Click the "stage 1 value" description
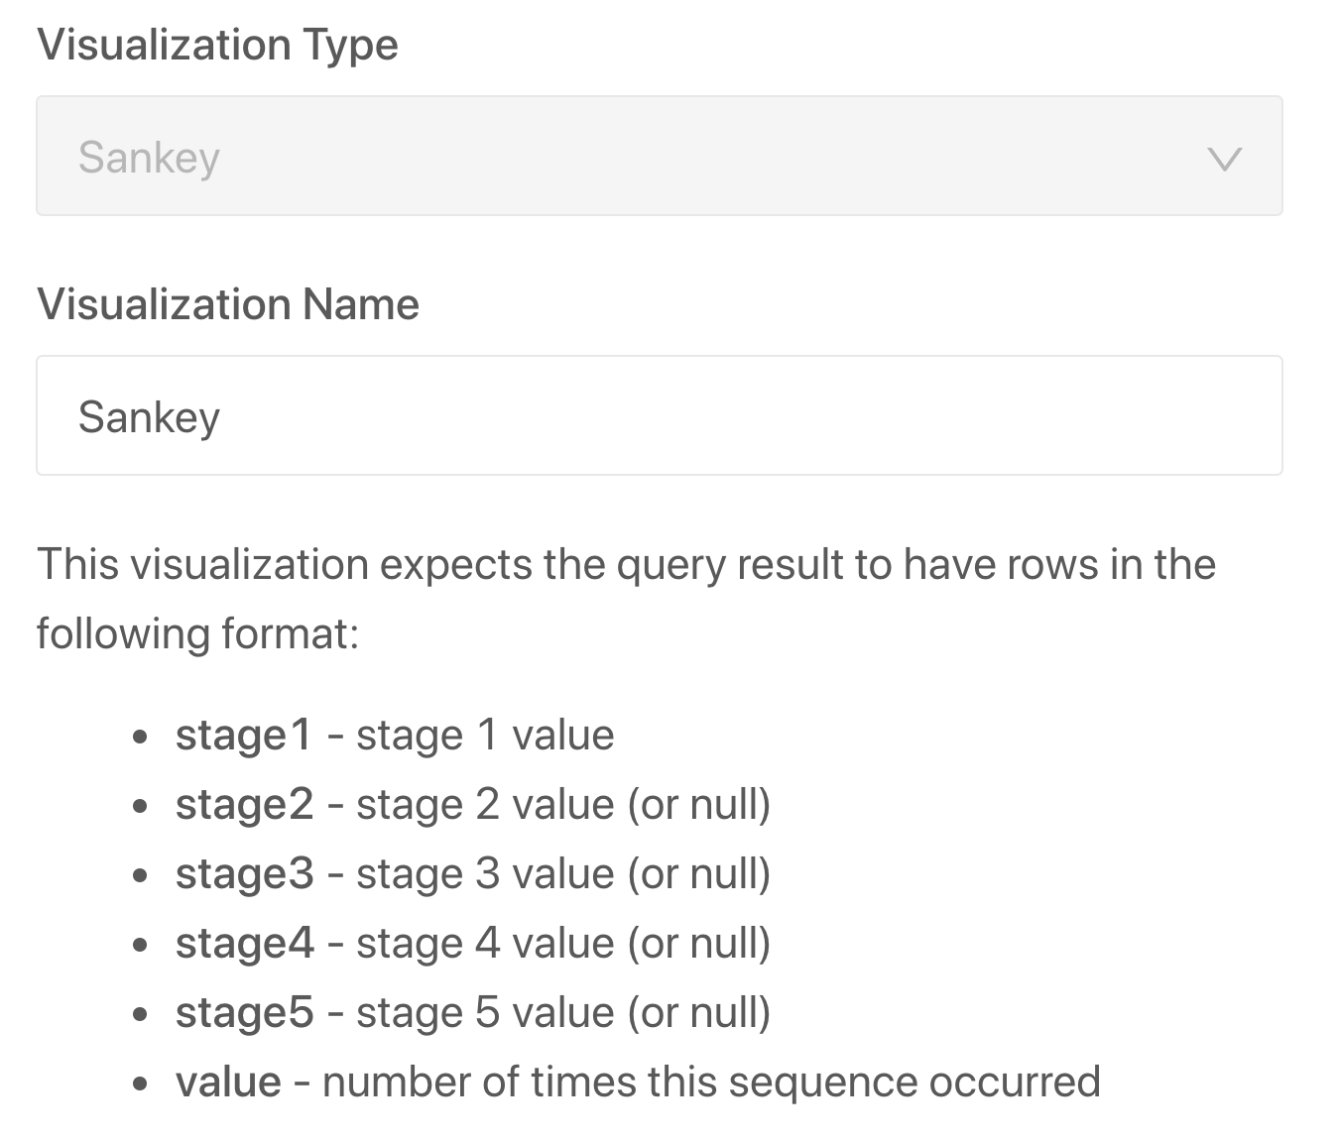 [x=485, y=736]
